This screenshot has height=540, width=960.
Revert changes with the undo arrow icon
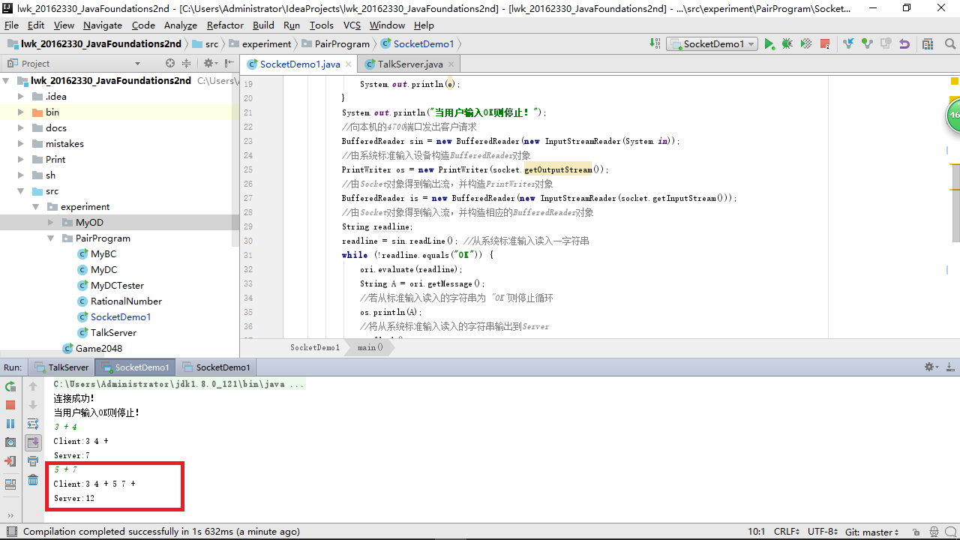(x=904, y=44)
